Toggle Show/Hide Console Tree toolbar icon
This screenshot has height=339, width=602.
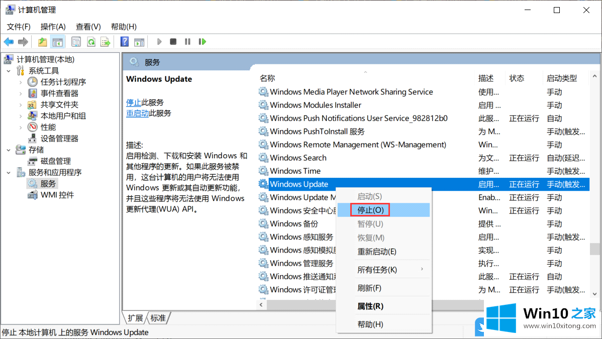click(58, 42)
